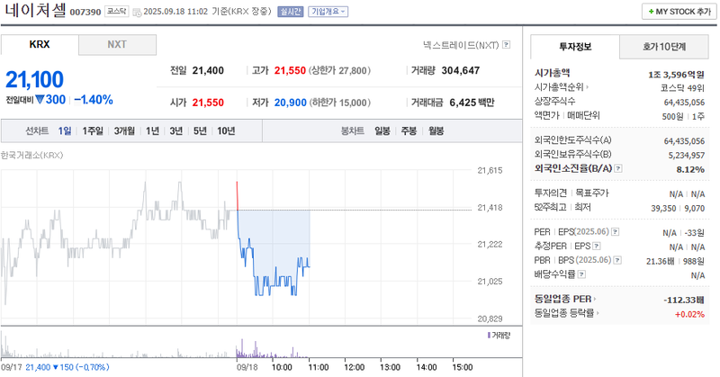Click the 고가 value 21,550

290,71
